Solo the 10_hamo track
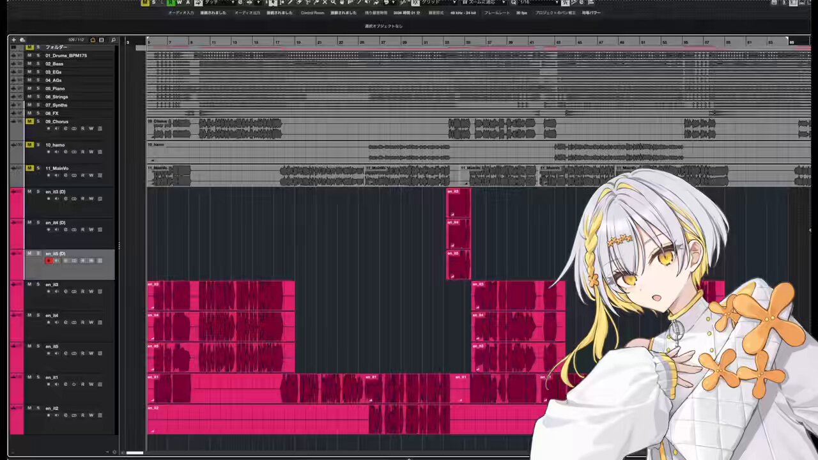Image resolution: width=818 pixels, height=460 pixels. coord(38,145)
